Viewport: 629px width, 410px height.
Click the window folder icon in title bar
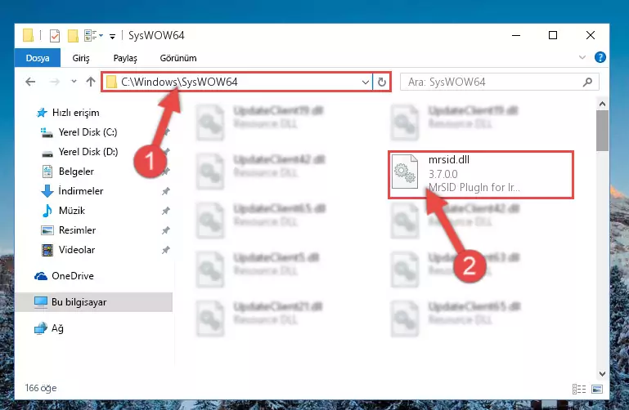(x=28, y=36)
